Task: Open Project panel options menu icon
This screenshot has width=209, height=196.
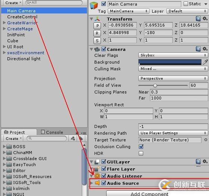Action: pos(84,133)
